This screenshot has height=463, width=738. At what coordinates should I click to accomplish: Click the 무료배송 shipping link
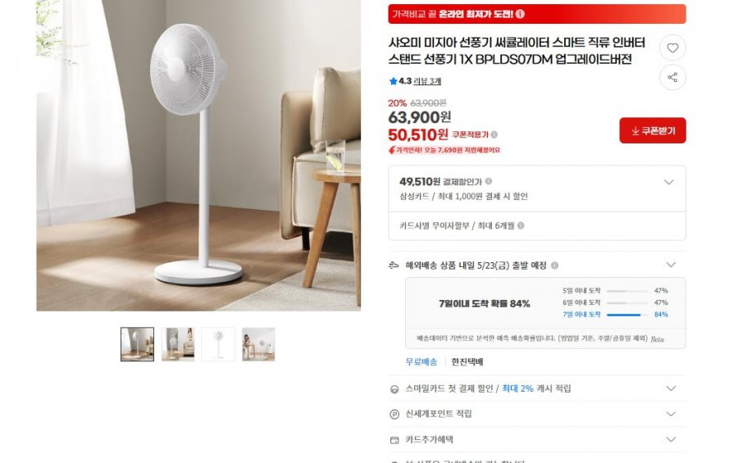tap(421, 362)
